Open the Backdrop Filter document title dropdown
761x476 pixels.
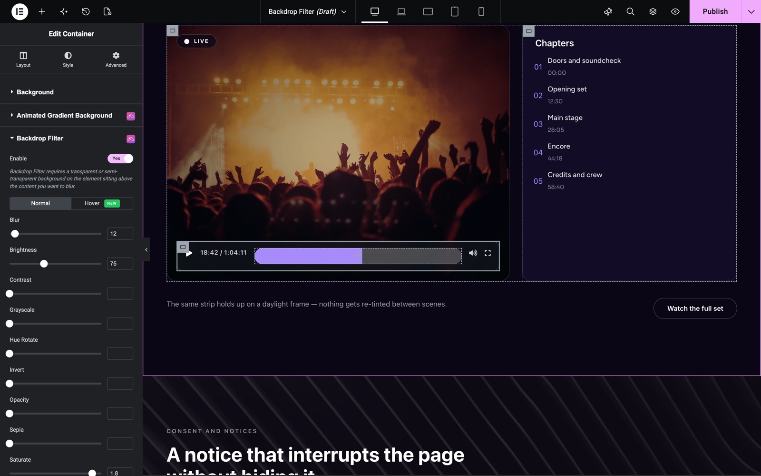coord(307,11)
